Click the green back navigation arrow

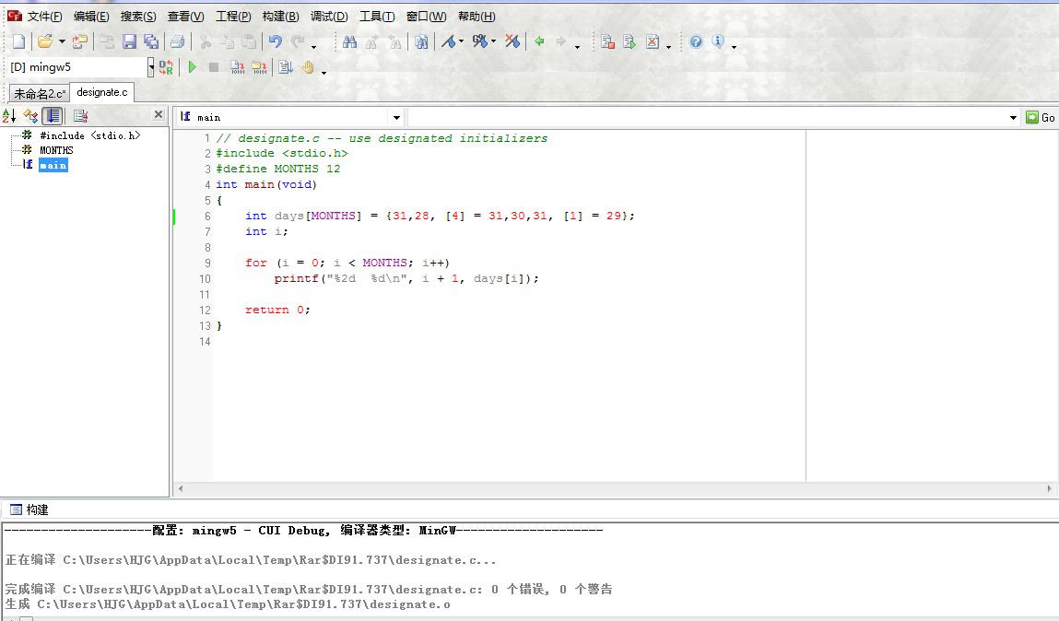click(x=539, y=41)
